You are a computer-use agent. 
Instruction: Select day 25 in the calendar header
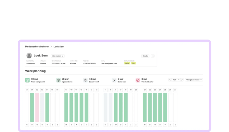coord(165,90)
